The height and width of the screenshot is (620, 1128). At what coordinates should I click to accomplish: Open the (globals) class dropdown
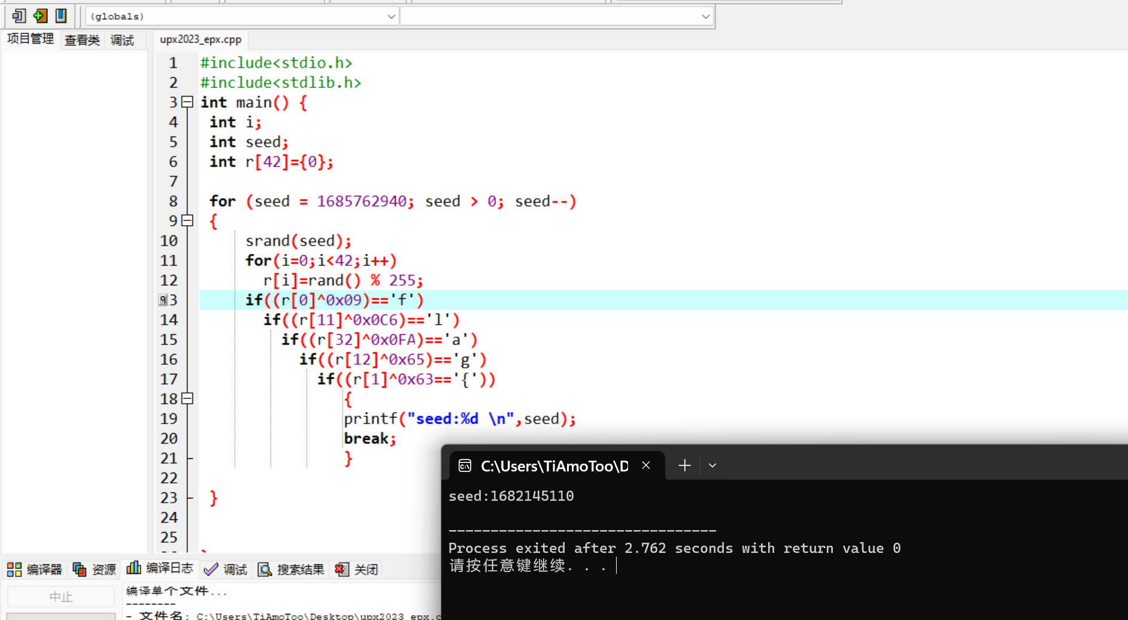(242, 16)
